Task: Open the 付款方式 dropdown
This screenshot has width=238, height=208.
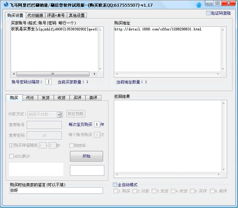Action: coord(59,114)
